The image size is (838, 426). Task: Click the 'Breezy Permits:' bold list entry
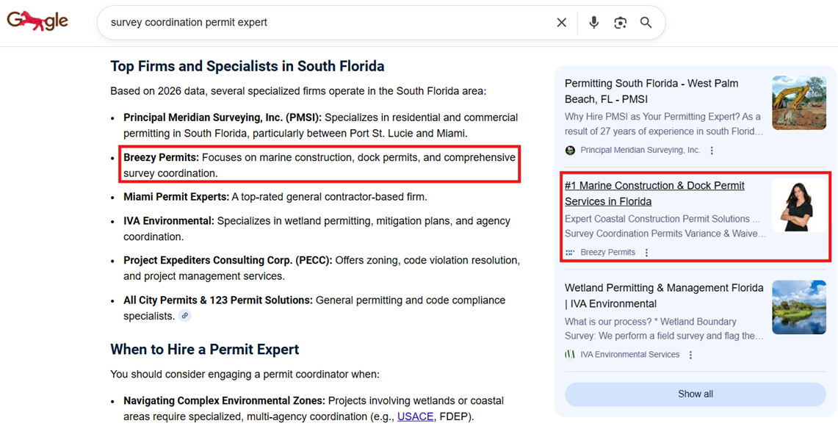pyautogui.click(x=162, y=158)
